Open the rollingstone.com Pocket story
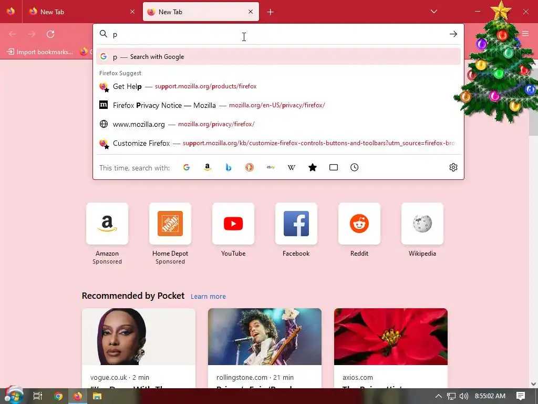538x404 pixels. pyautogui.click(x=265, y=348)
